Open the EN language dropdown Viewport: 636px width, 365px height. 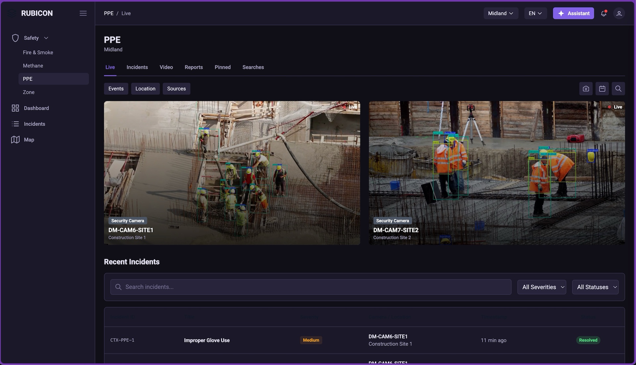[535, 13]
